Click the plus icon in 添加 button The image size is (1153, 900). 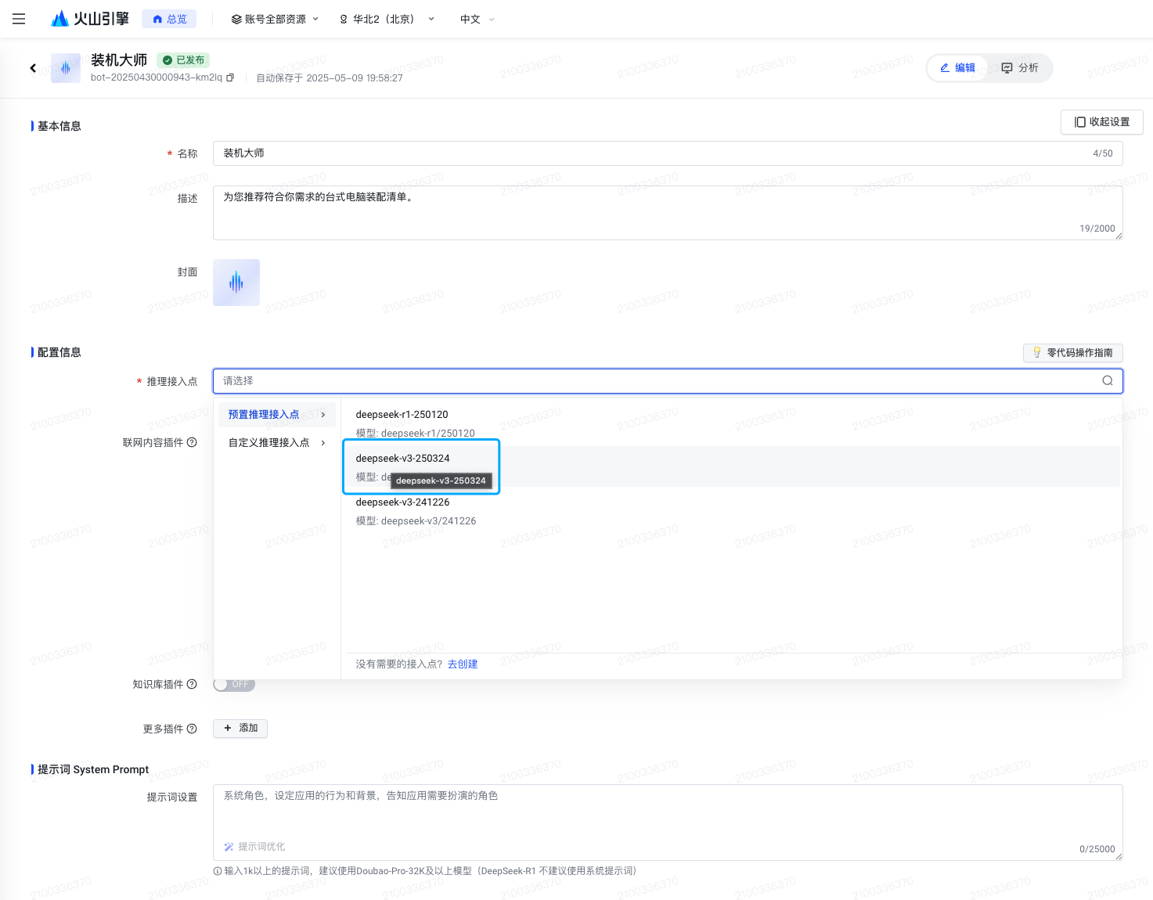228,729
